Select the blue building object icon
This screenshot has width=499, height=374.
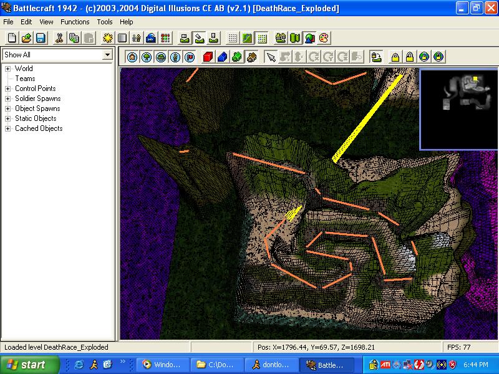click(x=222, y=57)
